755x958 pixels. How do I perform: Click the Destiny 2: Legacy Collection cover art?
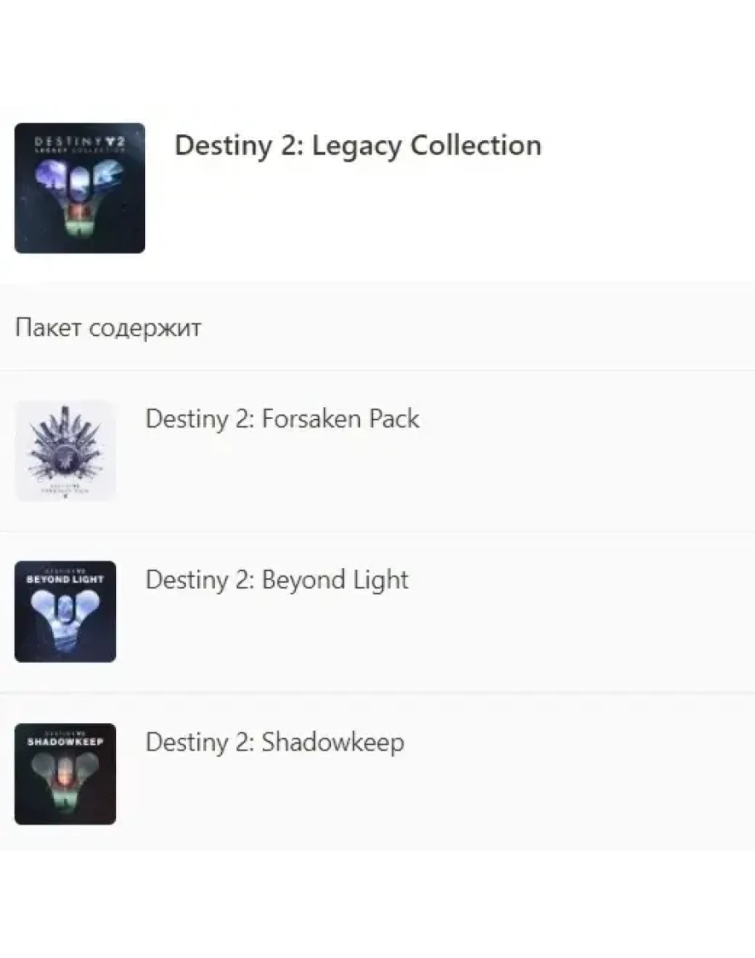[x=80, y=188]
